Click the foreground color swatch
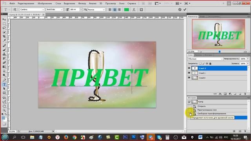This screenshot has width=251, height=141. coord(4,118)
